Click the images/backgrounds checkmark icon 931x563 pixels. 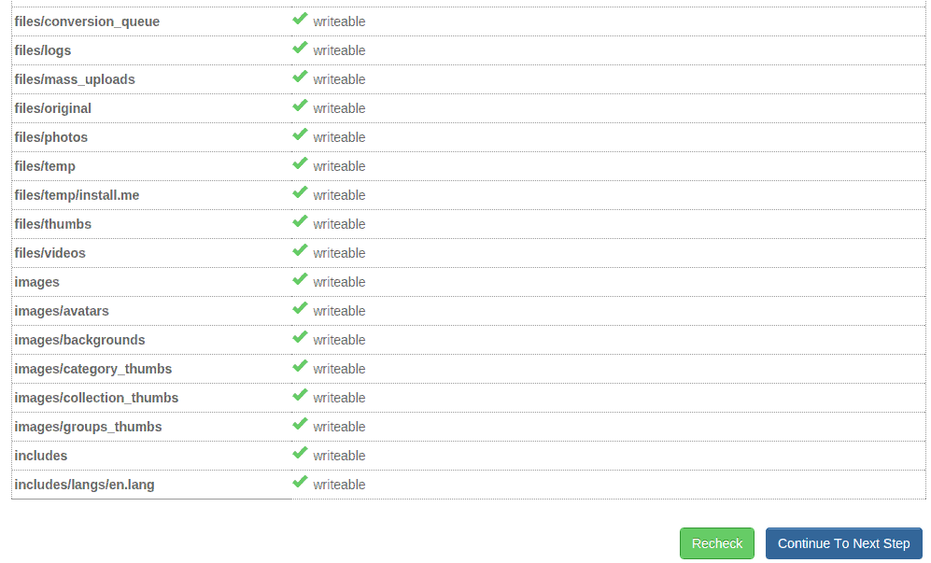(300, 338)
